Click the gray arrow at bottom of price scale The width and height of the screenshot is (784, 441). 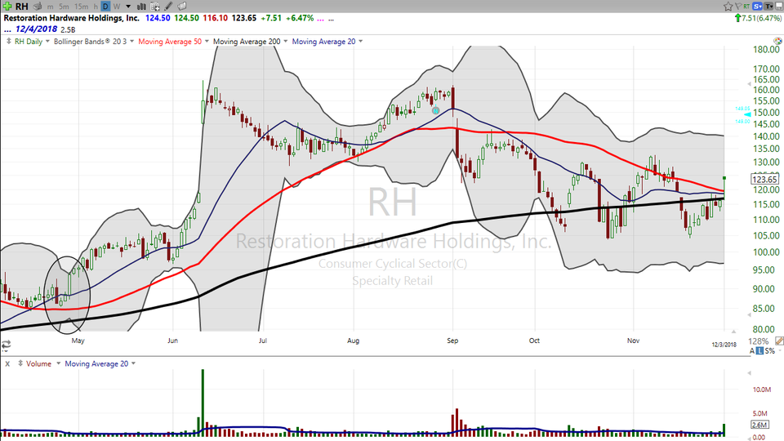pyautogui.click(x=749, y=315)
